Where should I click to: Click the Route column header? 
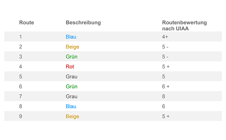[27, 23]
